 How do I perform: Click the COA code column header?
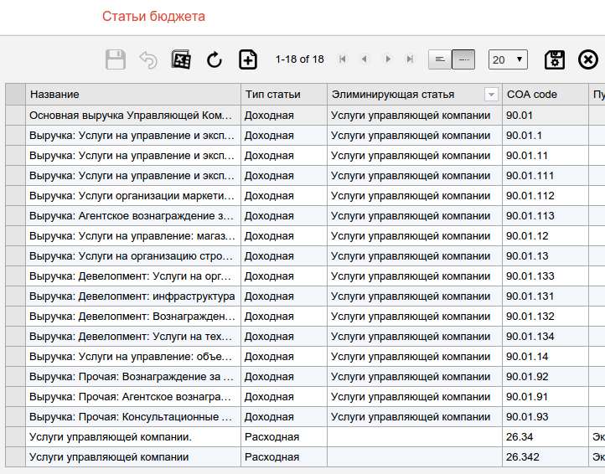(x=545, y=95)
